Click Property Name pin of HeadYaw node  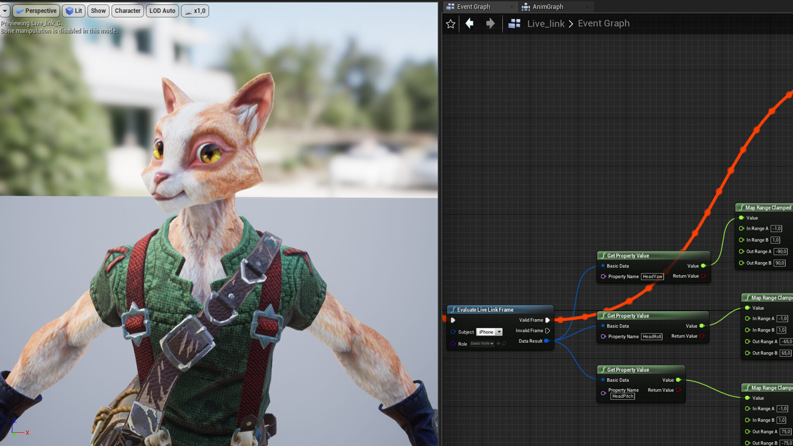[603, 277]
